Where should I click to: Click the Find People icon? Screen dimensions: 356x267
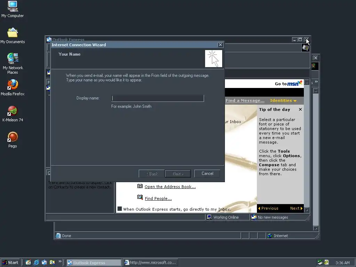click(x=140, y=197)
